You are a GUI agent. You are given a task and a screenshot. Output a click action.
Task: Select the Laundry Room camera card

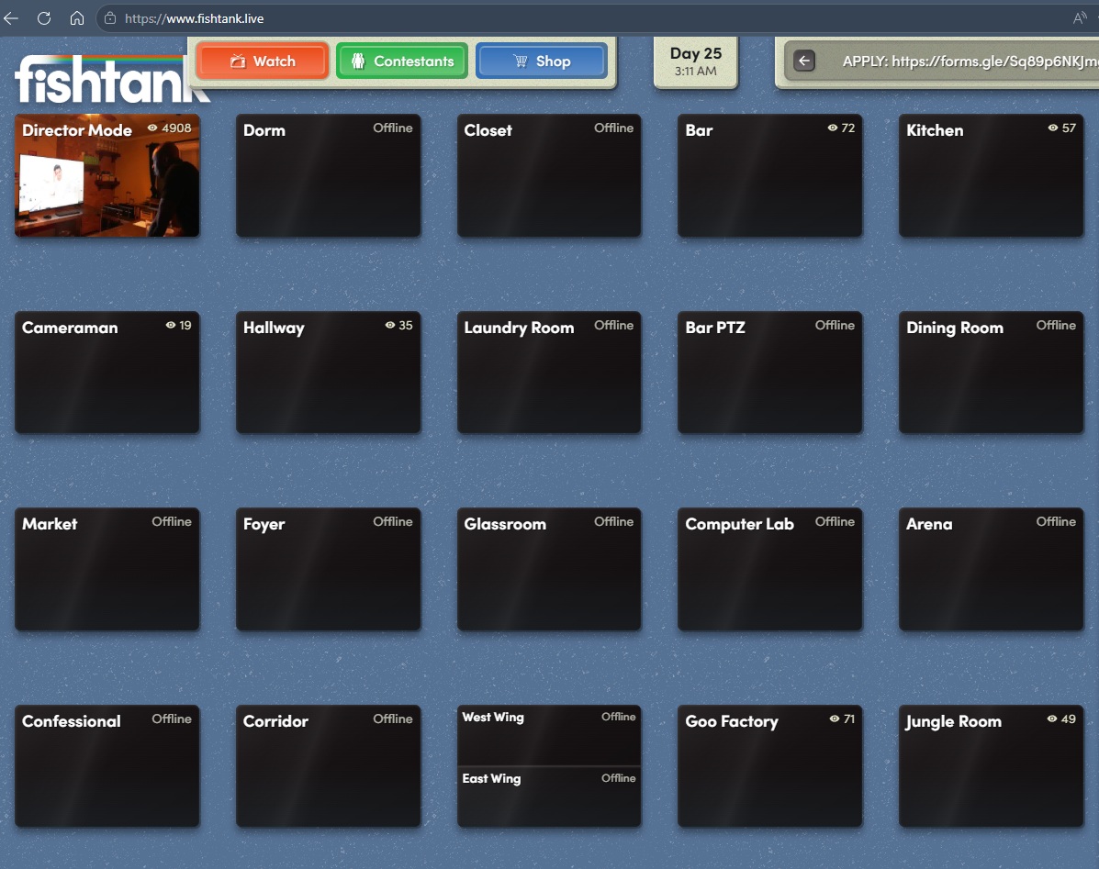pos(549,373)
